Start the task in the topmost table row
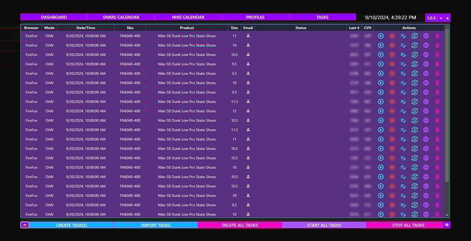This screenshot has width=471, height=241. click(381, 36)
